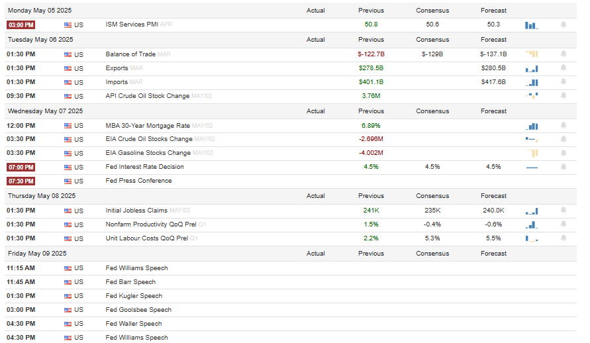Viewport: 590px width, 343px height.
Task: Open chart icon for MBA 30-Year Mortgage Rate
Action: (532, 126)
